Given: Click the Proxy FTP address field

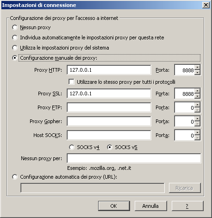Looking at the screenshot, I should [109, 107].
